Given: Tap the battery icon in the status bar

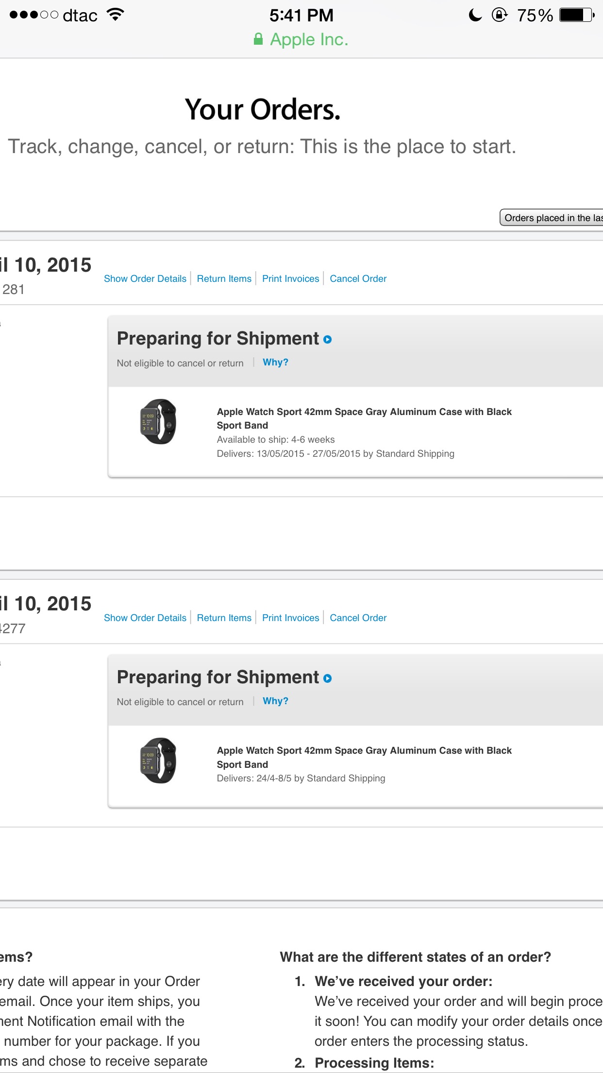Looking at the screenshot, I should 577,15.
